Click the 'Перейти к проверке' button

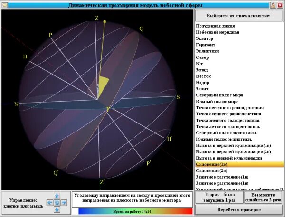pos(238,210)
